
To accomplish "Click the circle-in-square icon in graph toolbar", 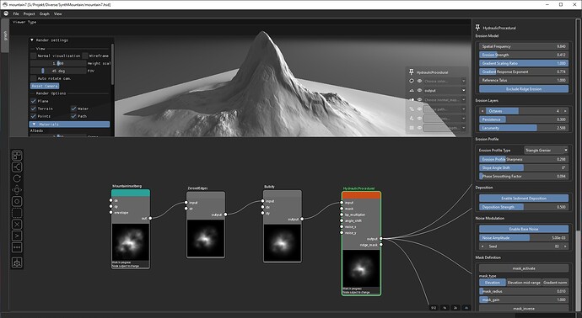I will tap(17, 201).
